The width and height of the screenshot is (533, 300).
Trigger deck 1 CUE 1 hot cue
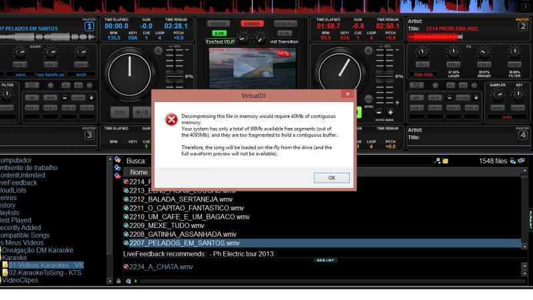pyautogui.click(x=31, y=108)
